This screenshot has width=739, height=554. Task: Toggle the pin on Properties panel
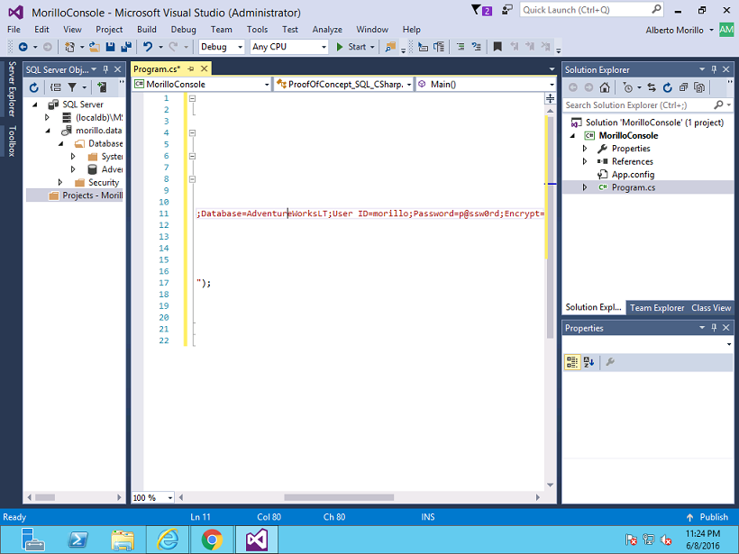[x=714, y=327]
